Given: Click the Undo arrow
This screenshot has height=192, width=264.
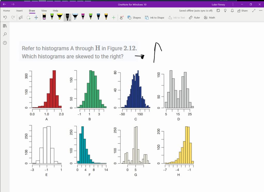Looking at the screenshot, I should pyautogui.click(x=5, y=17).
